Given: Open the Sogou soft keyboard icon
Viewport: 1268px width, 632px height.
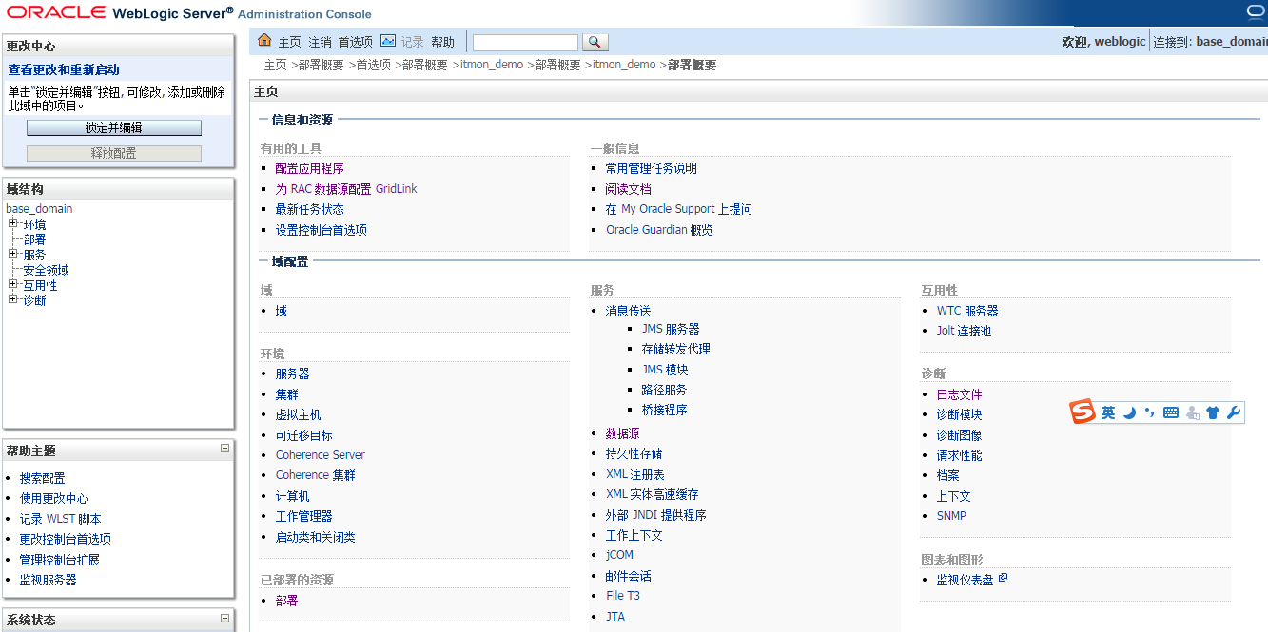Looking at the screenshot, I should click(1171, 413).
